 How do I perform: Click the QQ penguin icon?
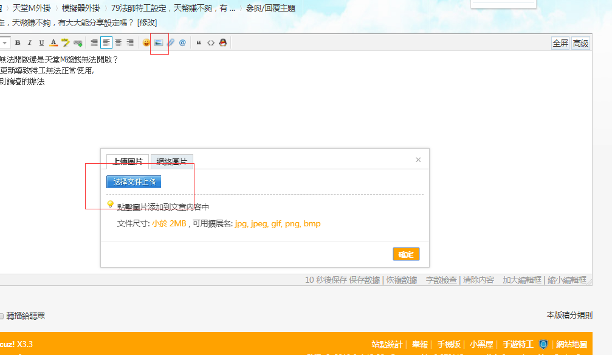pos(223,42)
